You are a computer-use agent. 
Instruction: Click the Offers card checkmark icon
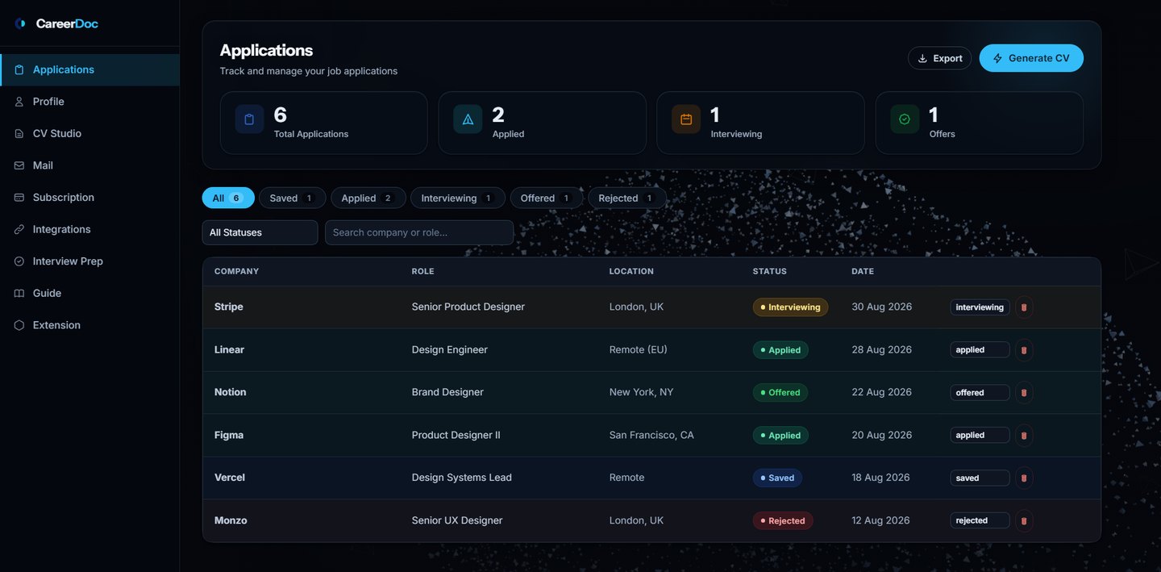[x=905, y=119]
